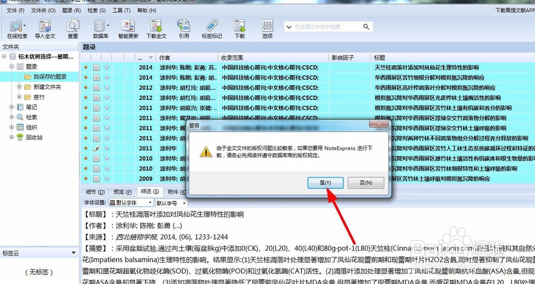Screen dimensions: 535x284
Task: Open the 在线检索 dropdown arrow
Action: click(25, 25)
